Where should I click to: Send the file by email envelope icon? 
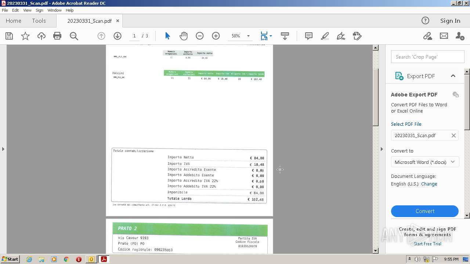(444, 36)
